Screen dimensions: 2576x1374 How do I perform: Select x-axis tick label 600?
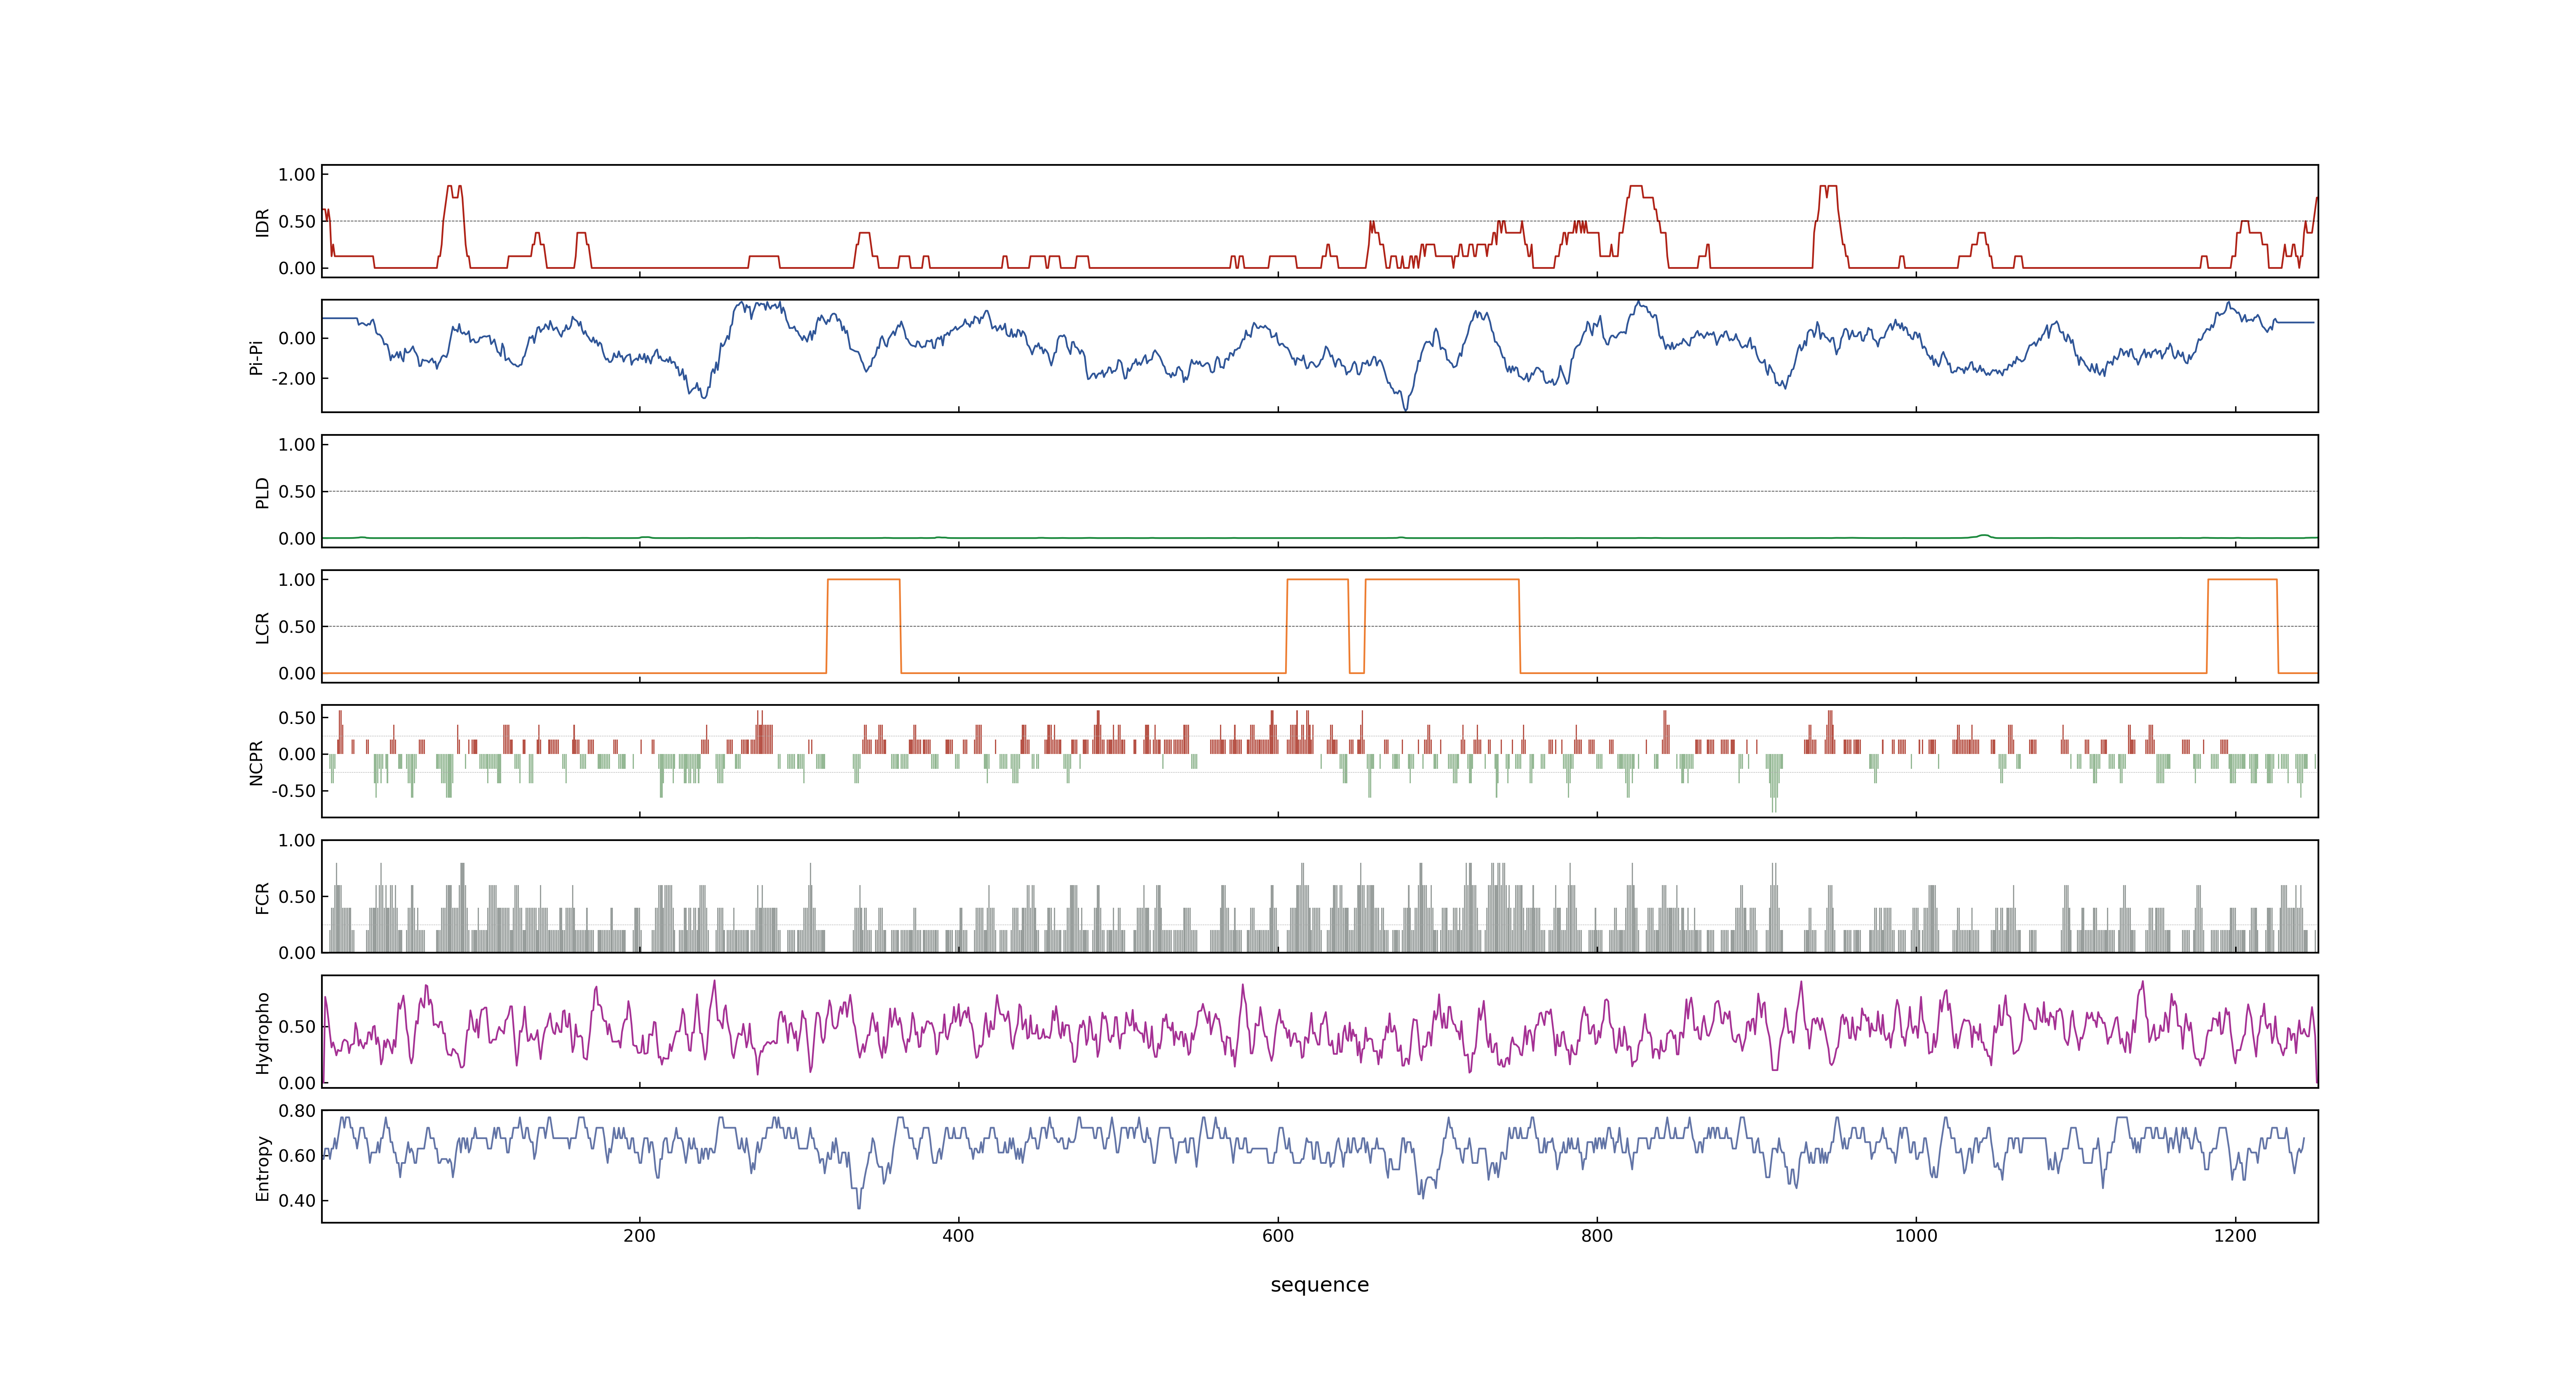pyautogui.click(x=1278, y=1236)
